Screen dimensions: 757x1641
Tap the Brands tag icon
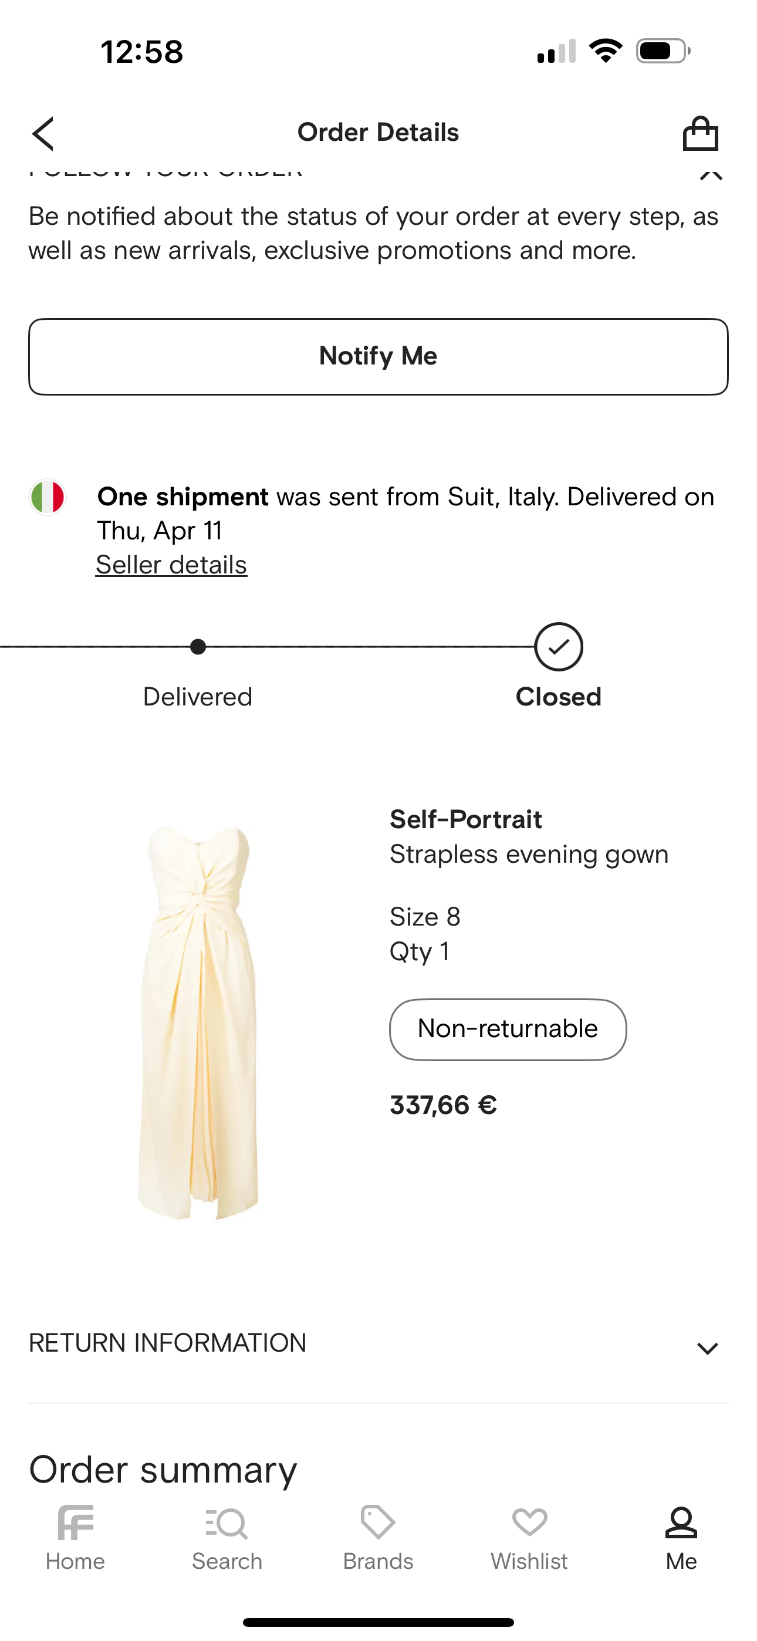pos(378,1522)
